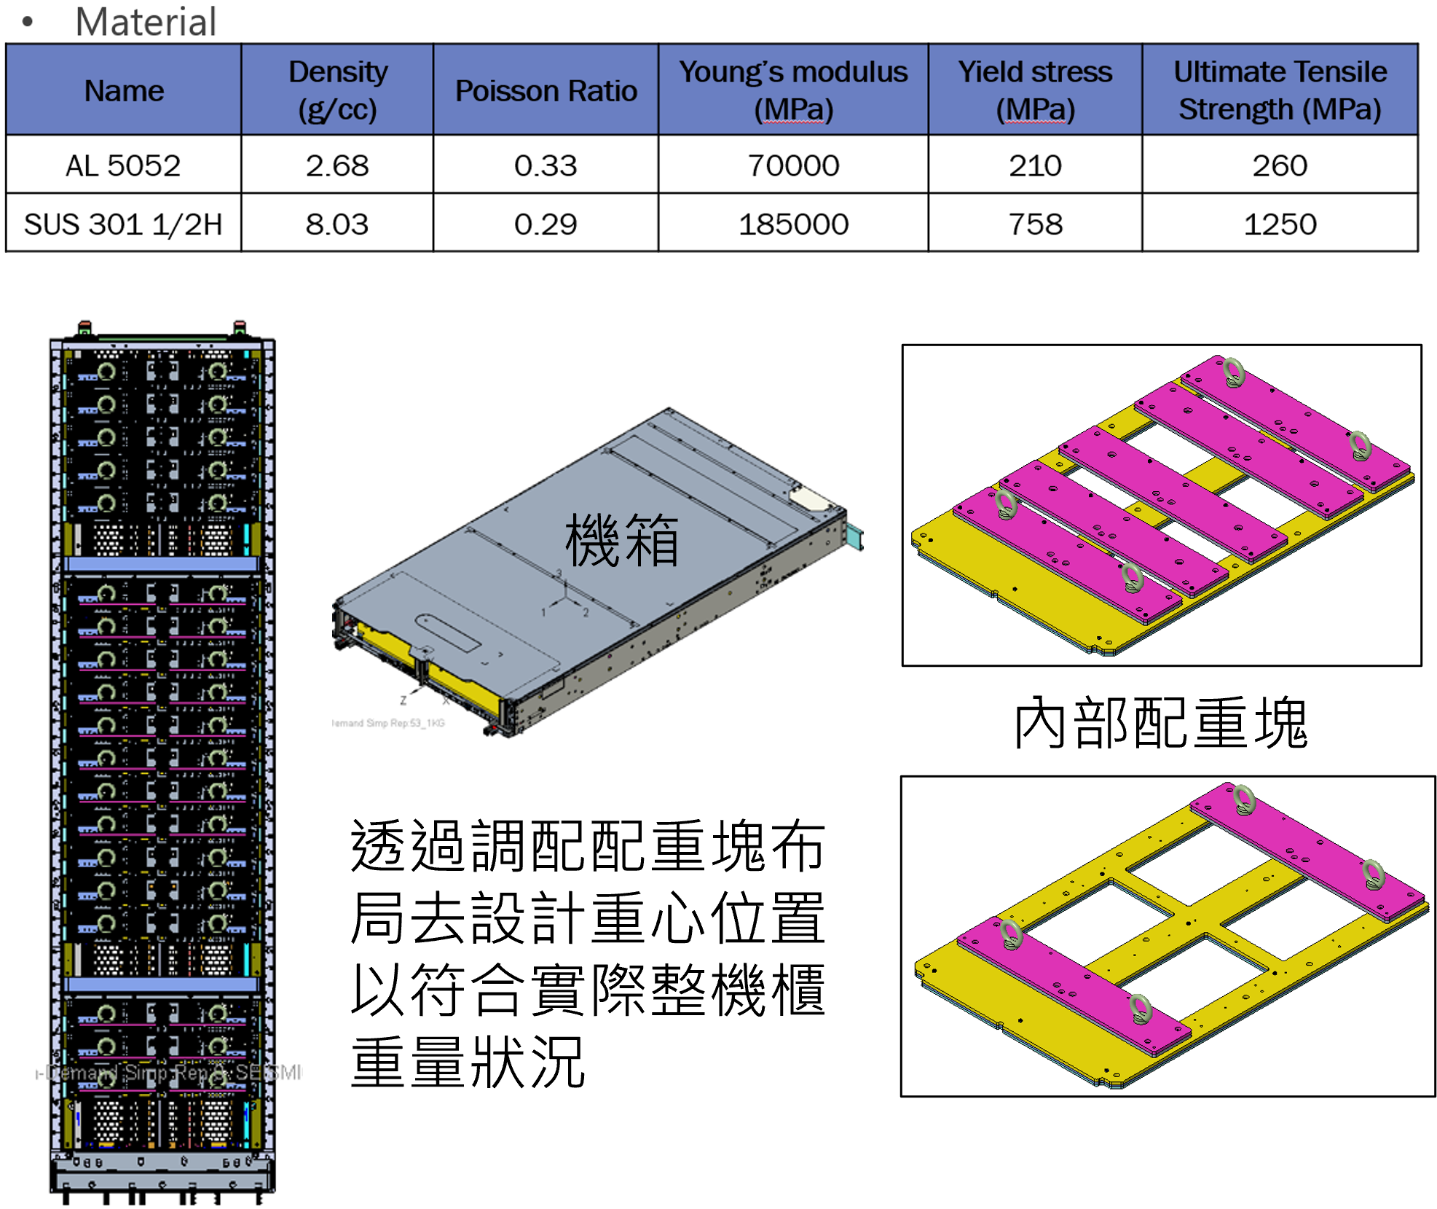
Task: Click the 2.68 density value
Action: (337, 165)
